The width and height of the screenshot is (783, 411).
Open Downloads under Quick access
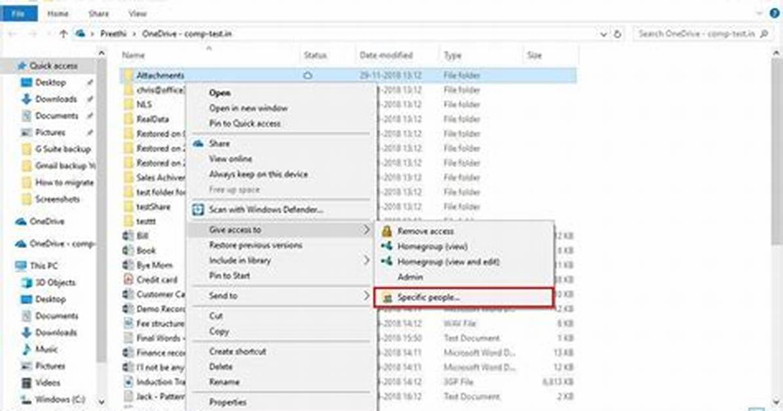[x=56, y=99]
